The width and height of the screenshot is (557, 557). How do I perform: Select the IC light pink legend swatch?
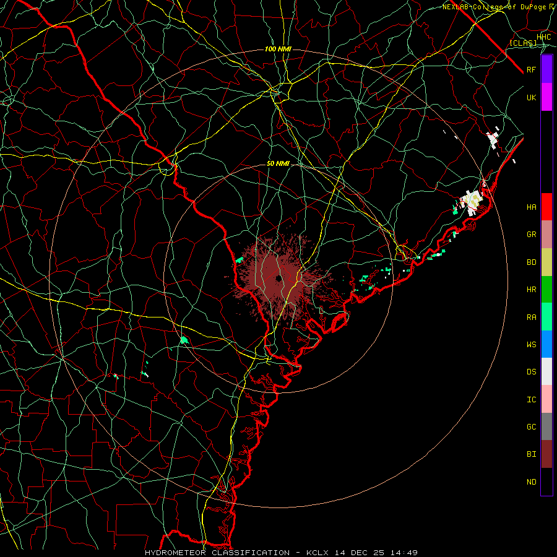point(546,399)
